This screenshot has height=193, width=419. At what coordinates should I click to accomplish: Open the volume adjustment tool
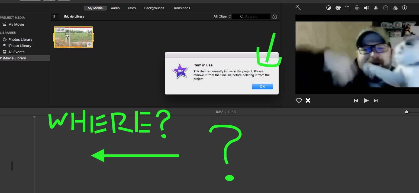[x=366, y=8]
